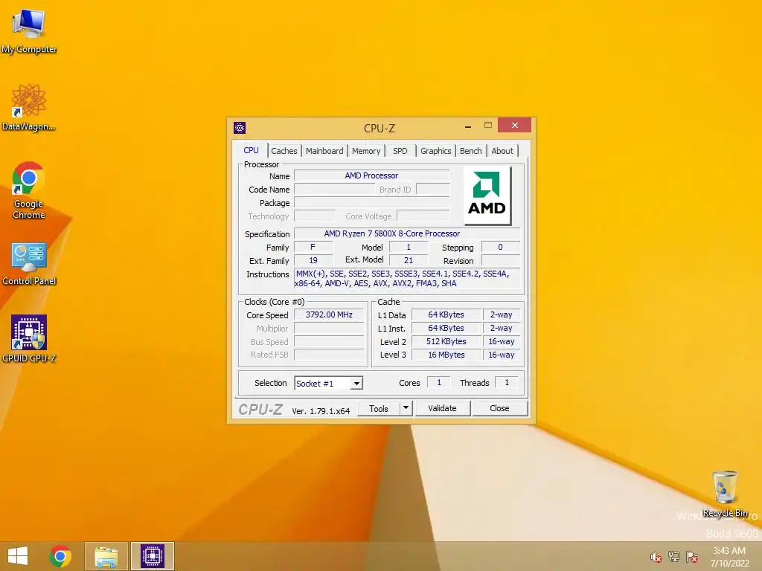Image resolution: width=762 pixels, height=571 pixels.
Task: Open the taskbar clock showing 3:43 AM
Action: 729,557
